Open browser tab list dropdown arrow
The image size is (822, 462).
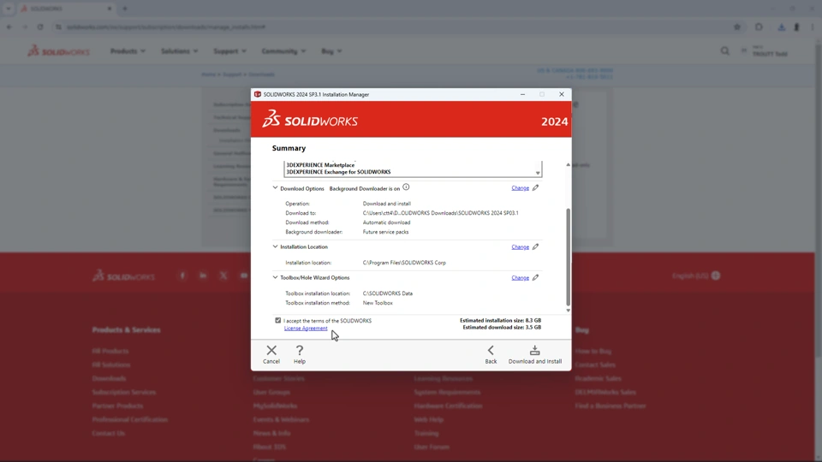pyautogui.click(x=9, y=9)
